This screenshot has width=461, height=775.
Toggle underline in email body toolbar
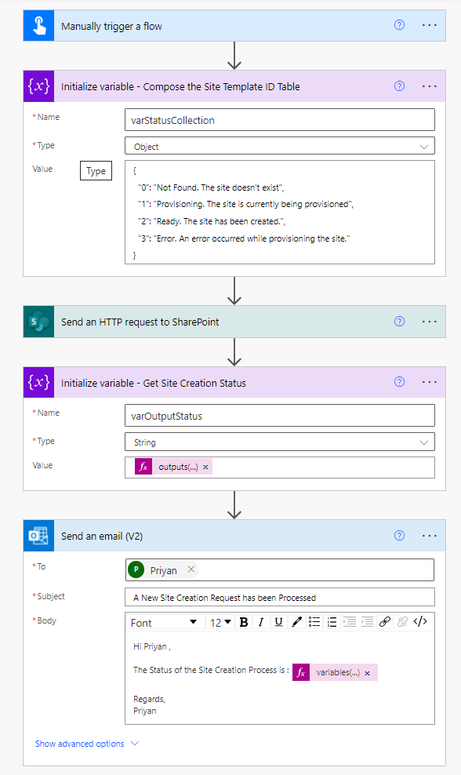click(278, 622)
